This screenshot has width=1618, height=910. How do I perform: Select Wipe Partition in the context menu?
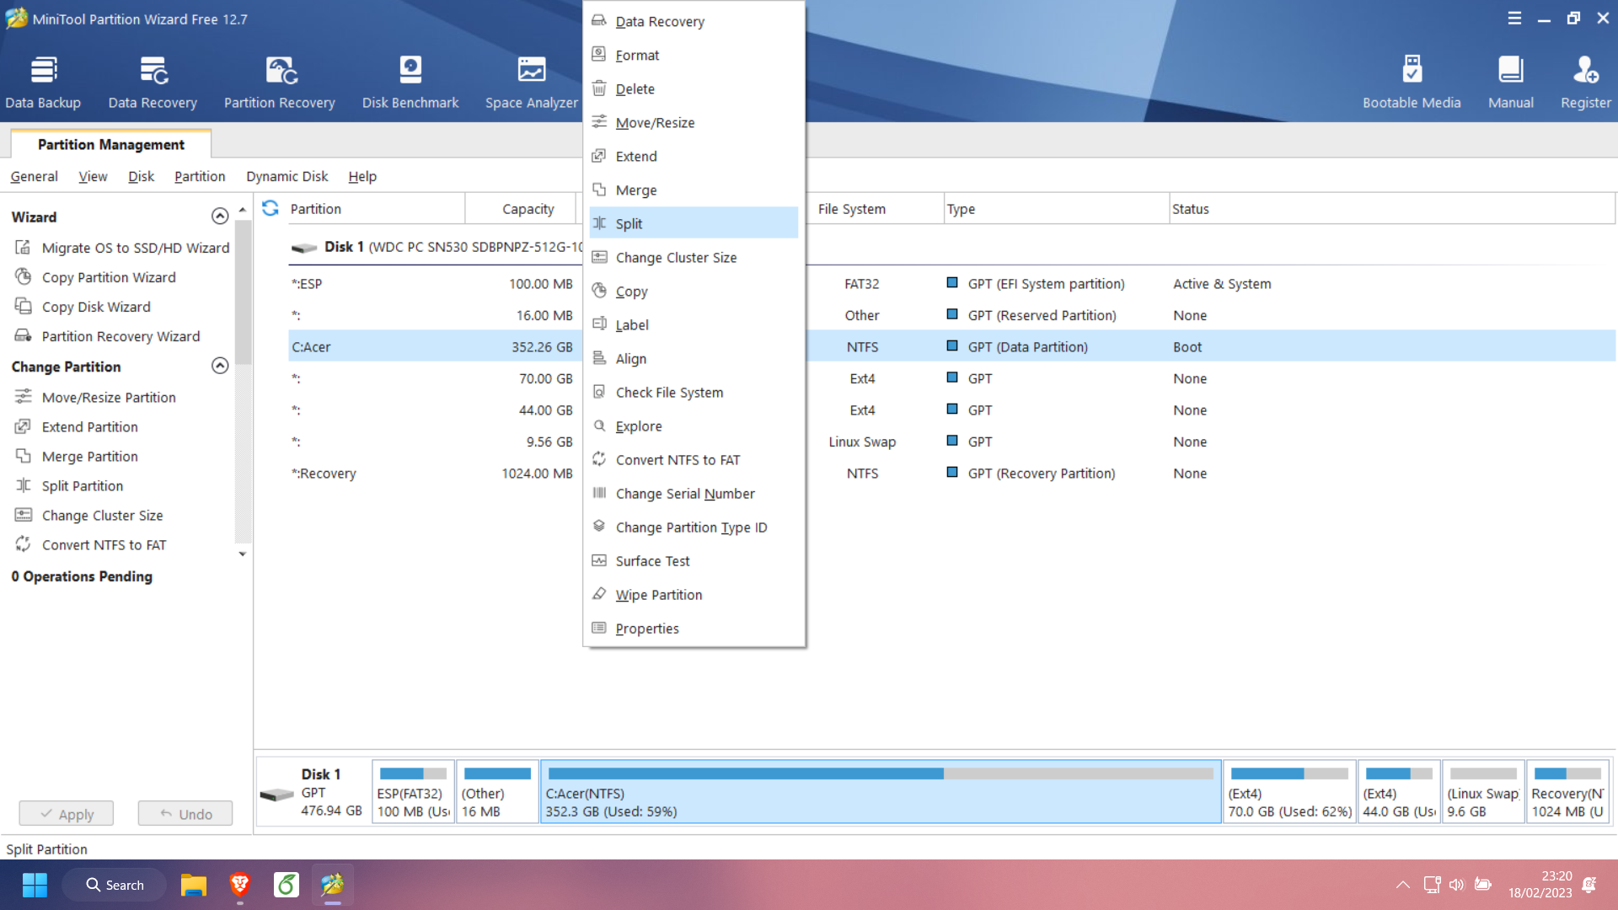pos(658,595)
